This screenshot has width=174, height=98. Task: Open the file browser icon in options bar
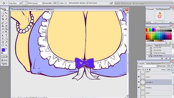(x=111, y=3)
